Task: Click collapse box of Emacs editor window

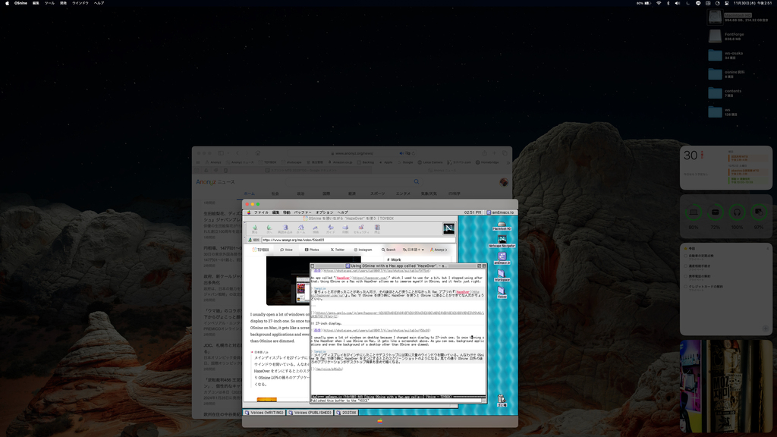Action: tap(484, 266)
